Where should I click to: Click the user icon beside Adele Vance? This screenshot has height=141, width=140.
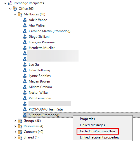point(25,20)
